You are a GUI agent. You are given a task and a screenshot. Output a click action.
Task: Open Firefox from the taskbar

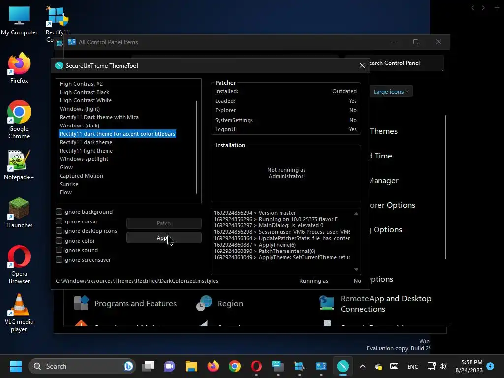(213, 366)
